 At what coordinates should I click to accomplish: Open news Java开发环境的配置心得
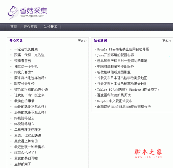(x=115, y=55)
